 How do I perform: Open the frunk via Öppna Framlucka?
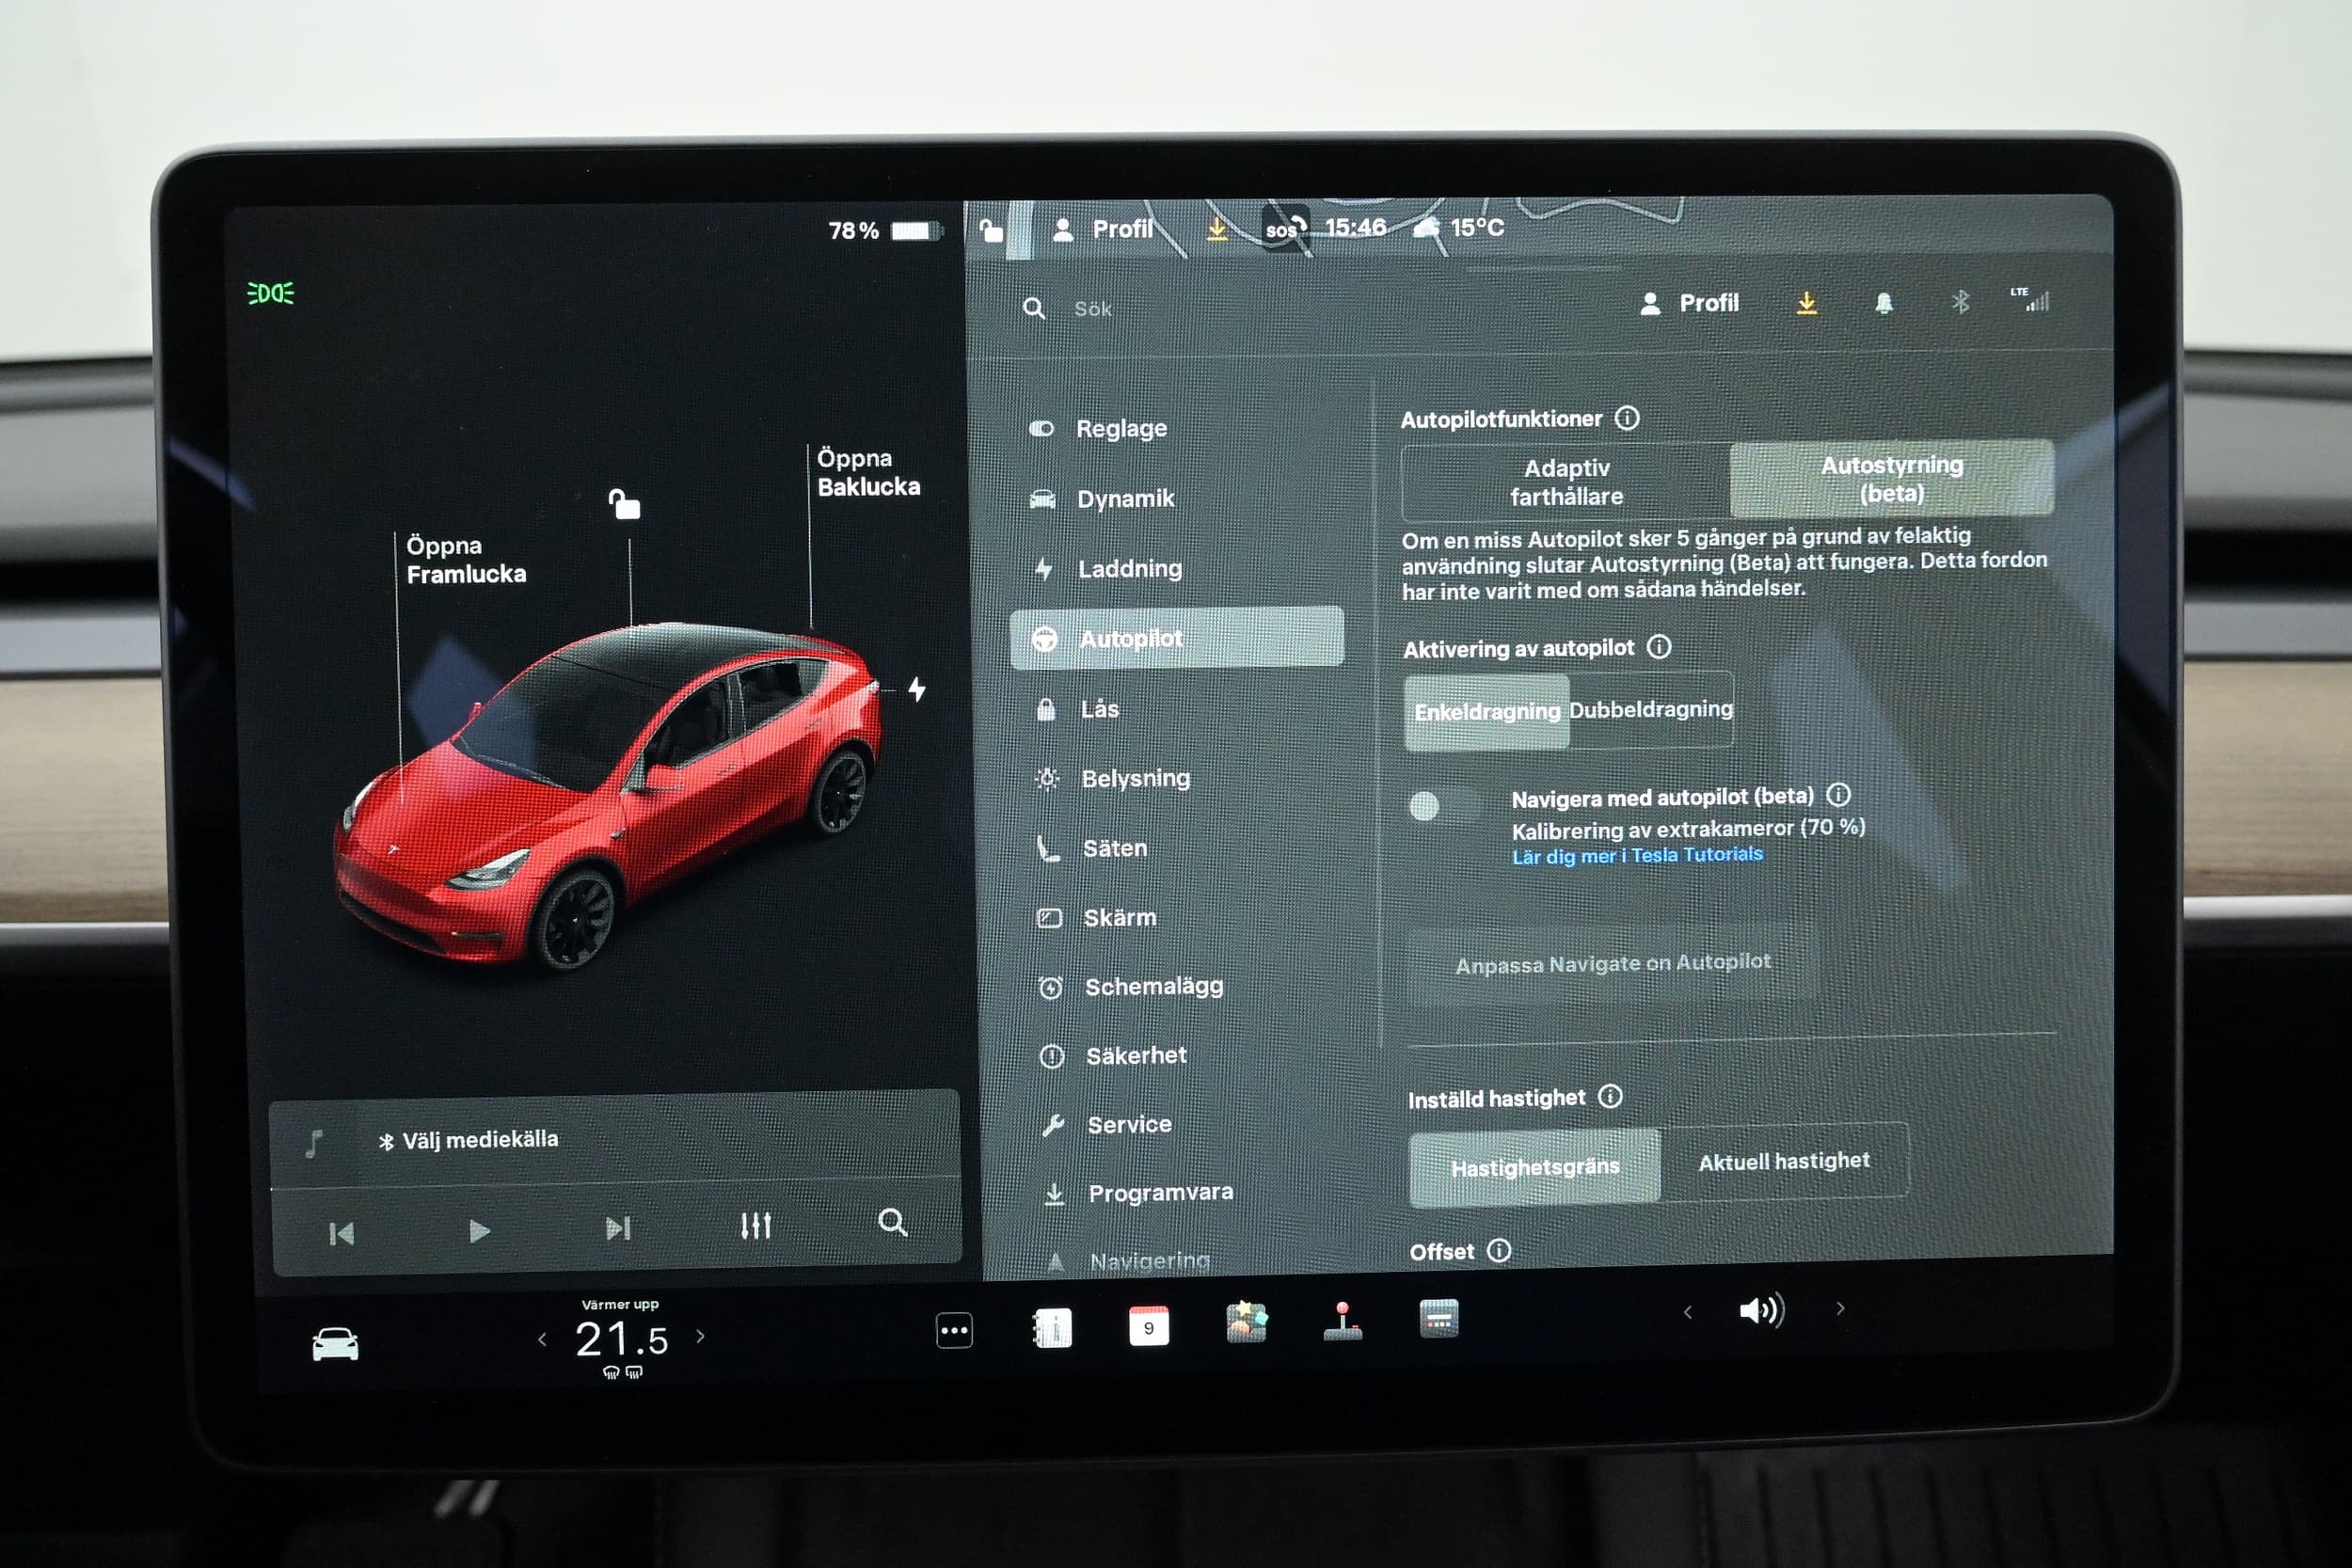point(465,560)
